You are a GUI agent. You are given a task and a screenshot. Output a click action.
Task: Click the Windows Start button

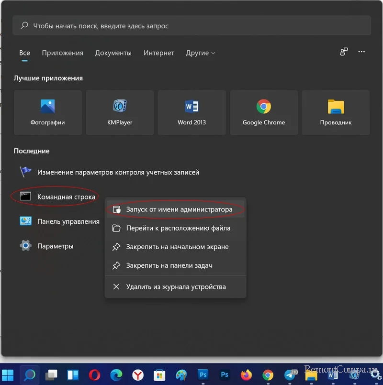(8, 375)
